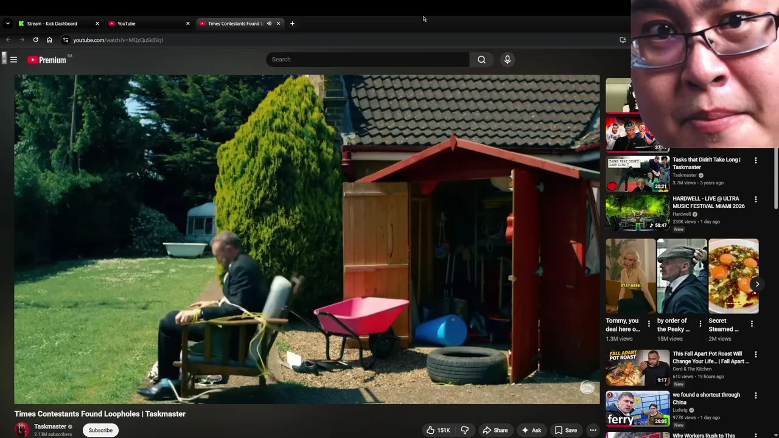Click into the YouTube search field
Image resolution: width=779 pixels, height=438 pixels.
pos(368,60)
